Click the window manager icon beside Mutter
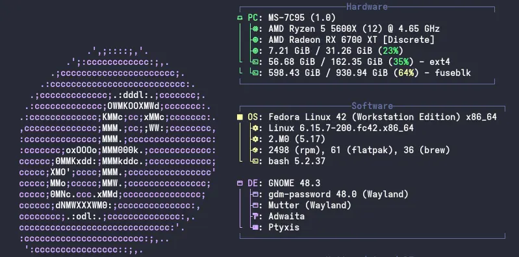Viewport: 519px width, 257px height. pyautogui.click(x=255, y=205)
